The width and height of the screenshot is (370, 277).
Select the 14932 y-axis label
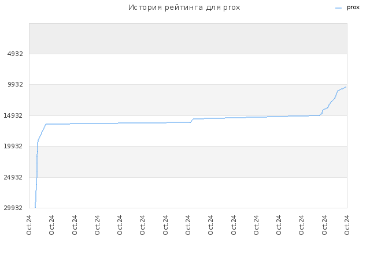pyautogui.click(x=13, y=115)
